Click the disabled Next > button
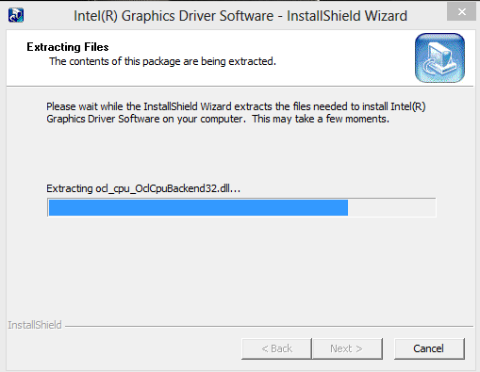The height and width of the screenshot is (372, 480). pyautogui.click(x=347, y=348)
